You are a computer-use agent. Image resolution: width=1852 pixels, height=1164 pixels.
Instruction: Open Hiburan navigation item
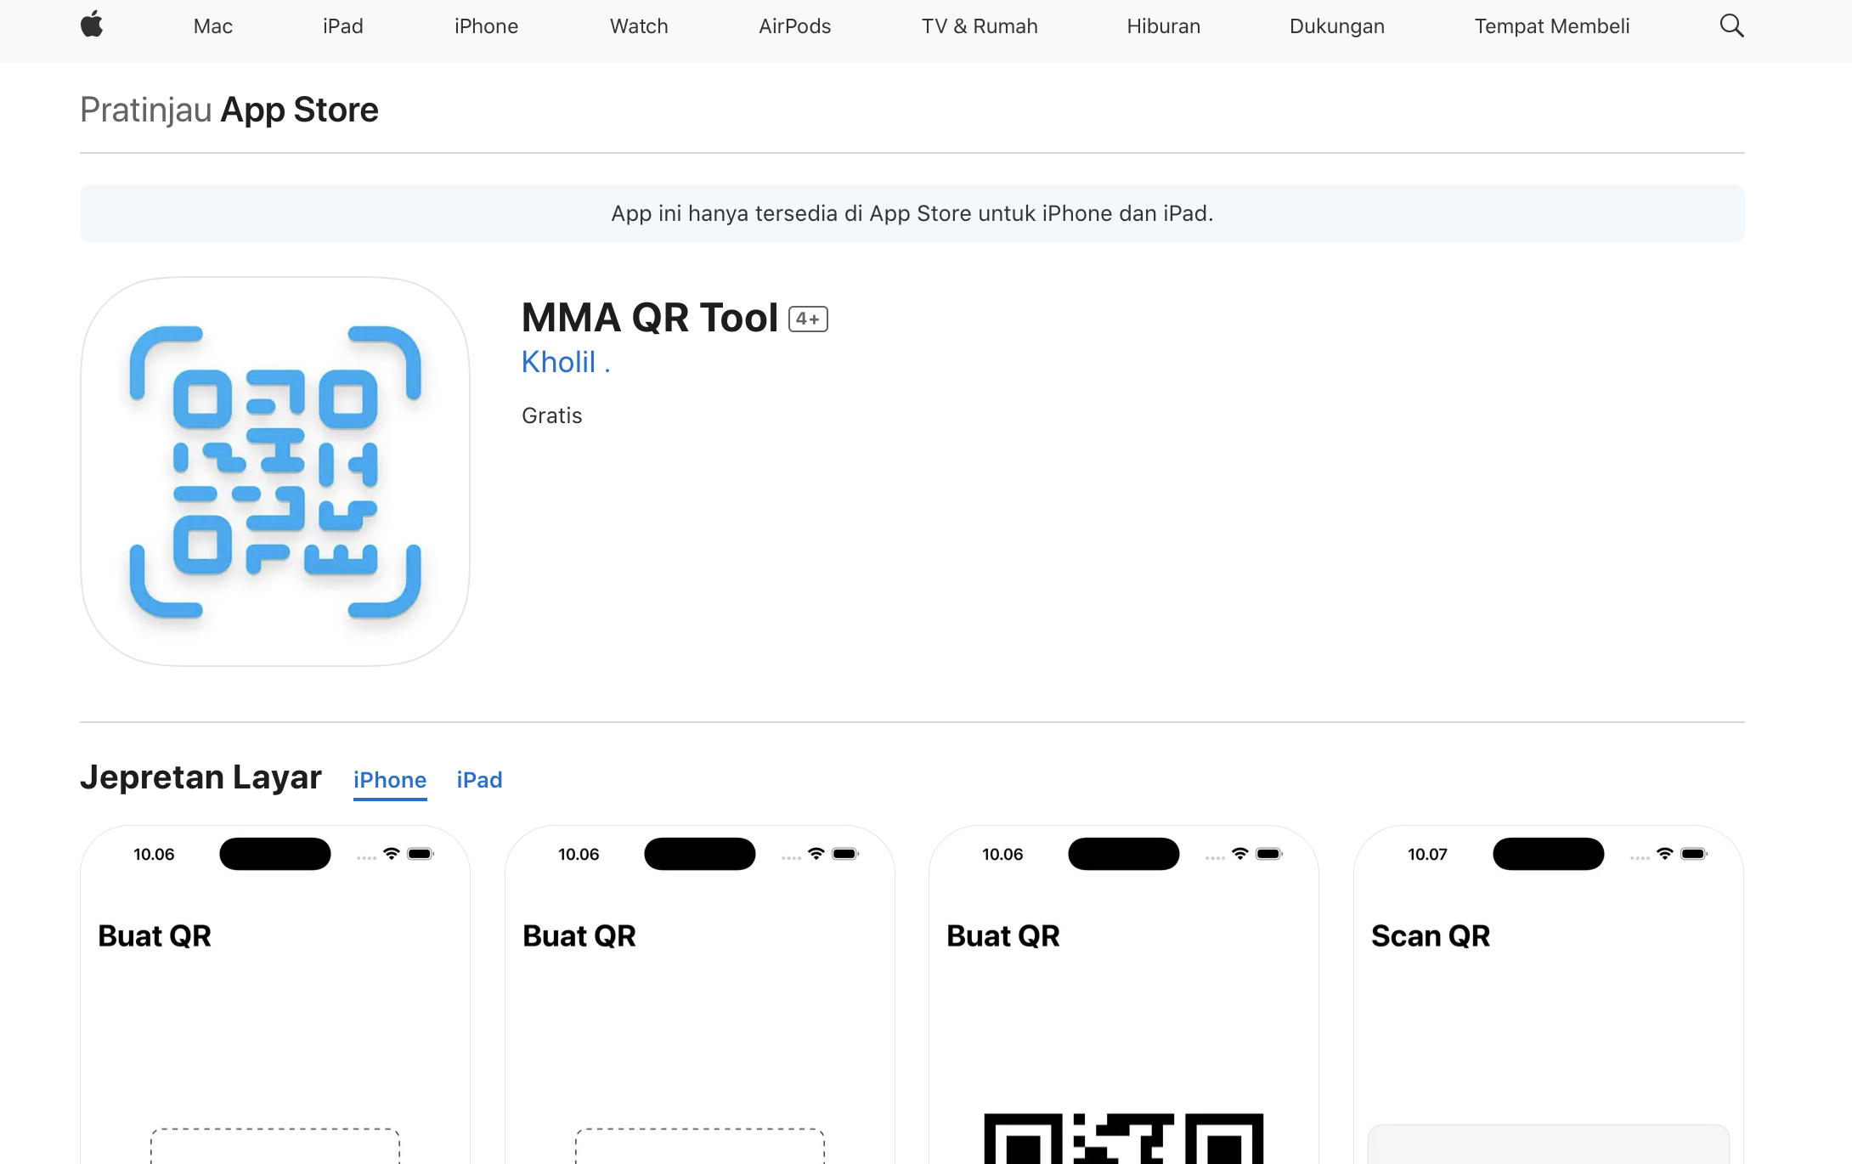(1163, 26)
